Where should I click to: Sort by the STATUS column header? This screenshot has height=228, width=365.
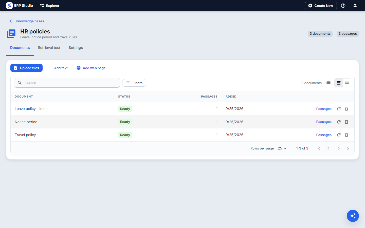(124, 97)
